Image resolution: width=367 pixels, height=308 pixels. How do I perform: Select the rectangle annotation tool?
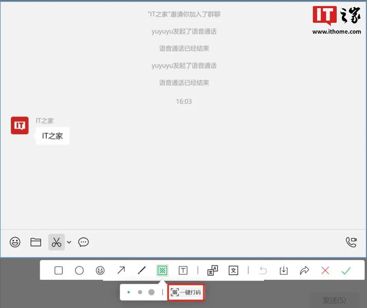point(58,270)
